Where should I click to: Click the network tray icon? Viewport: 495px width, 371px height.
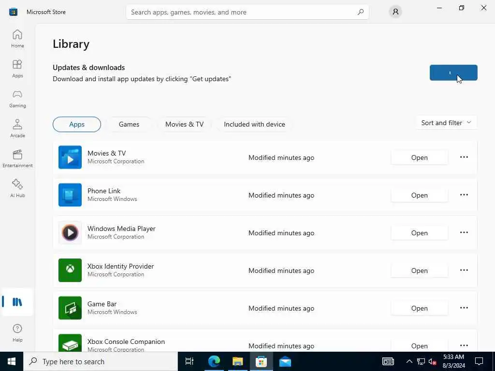421,361
